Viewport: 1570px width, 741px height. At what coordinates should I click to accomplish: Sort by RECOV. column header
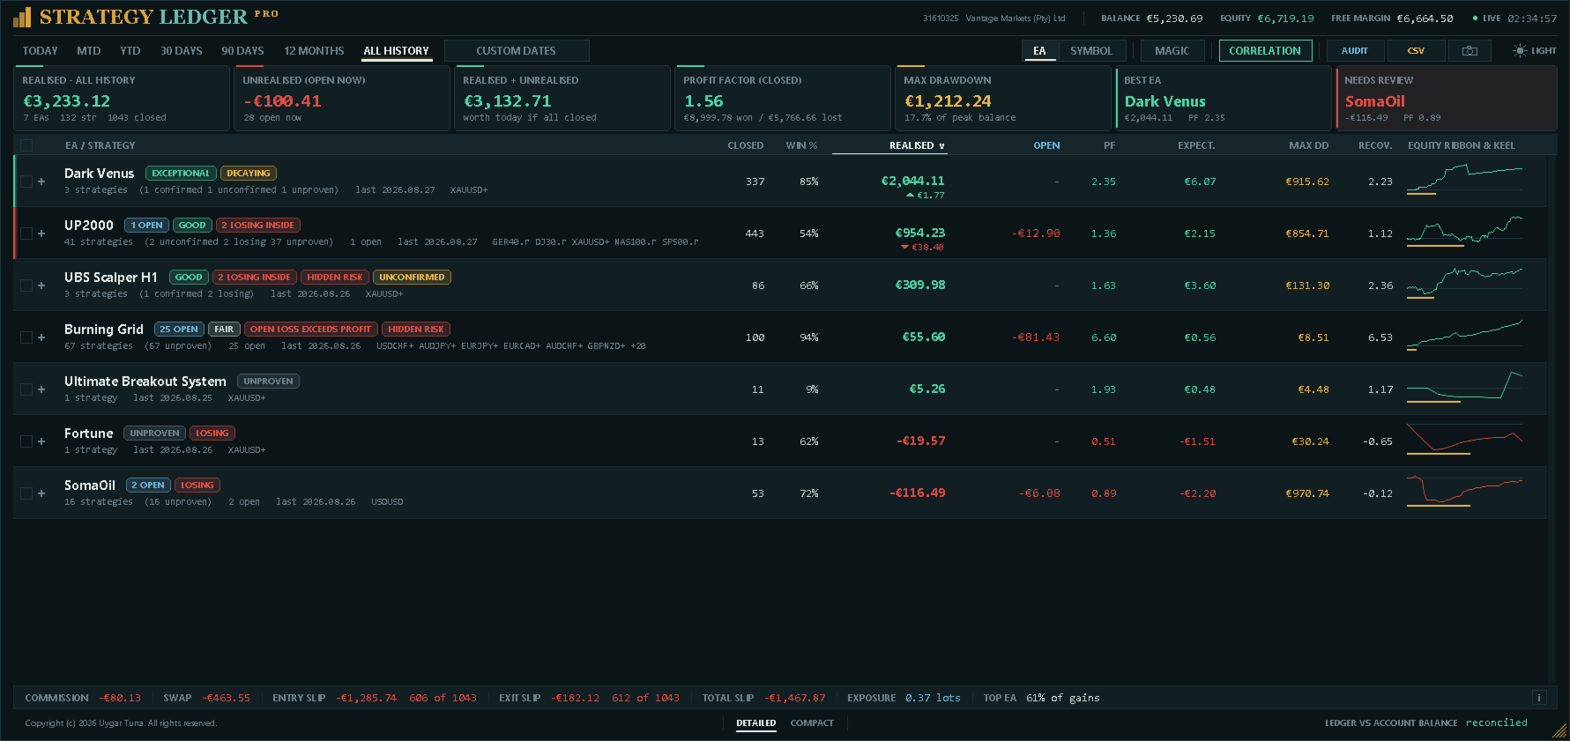(1375, 145)
